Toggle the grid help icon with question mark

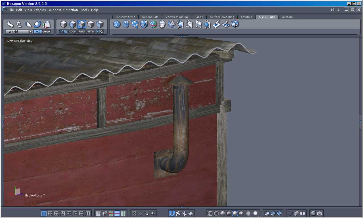point(98,213)
